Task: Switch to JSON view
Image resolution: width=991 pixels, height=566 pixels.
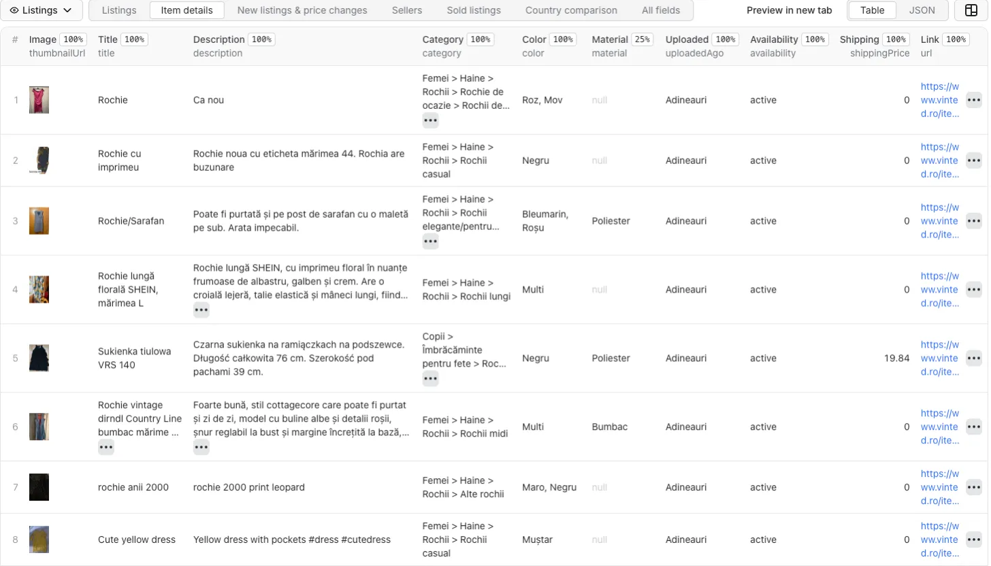Action: coord(922,10)
